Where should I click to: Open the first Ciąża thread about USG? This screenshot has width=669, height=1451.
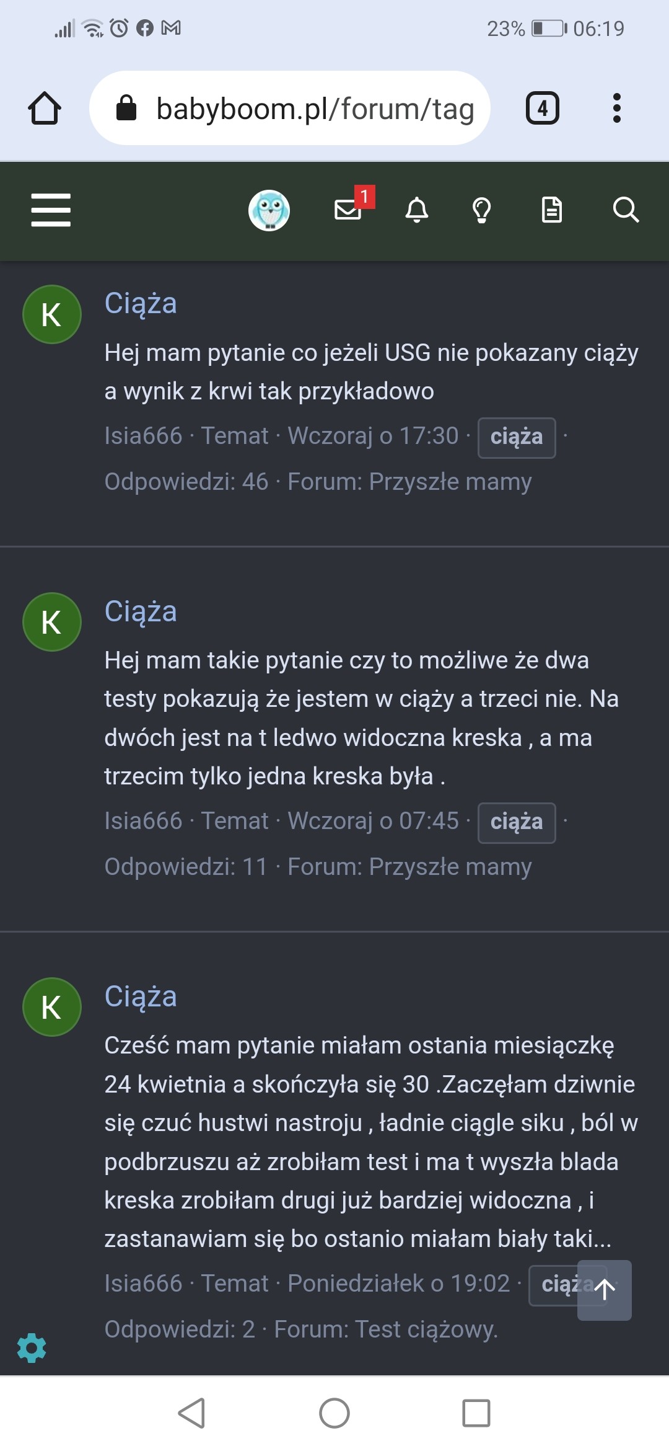141,303
